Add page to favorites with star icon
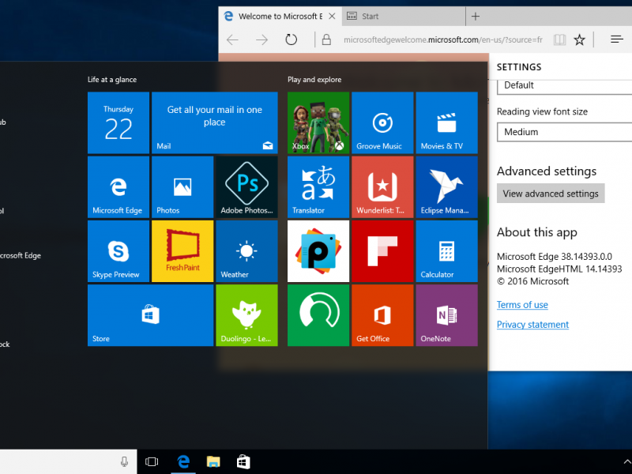The height and width of the screenshot is (474, 632). (579, 39)
